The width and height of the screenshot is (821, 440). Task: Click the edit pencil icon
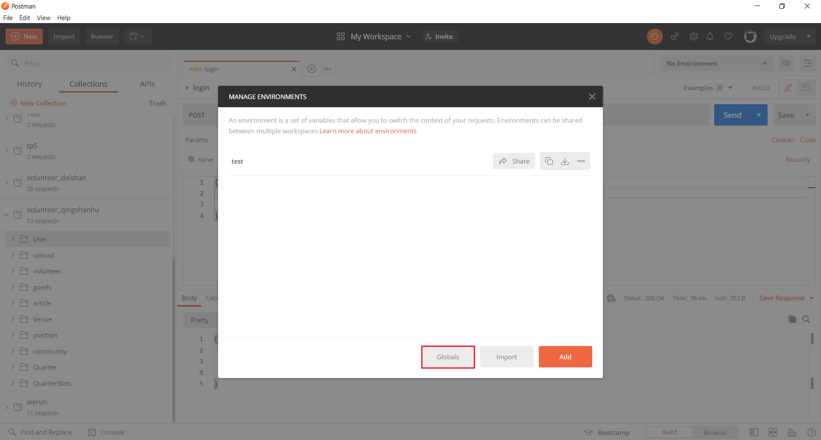click(788, 88)
